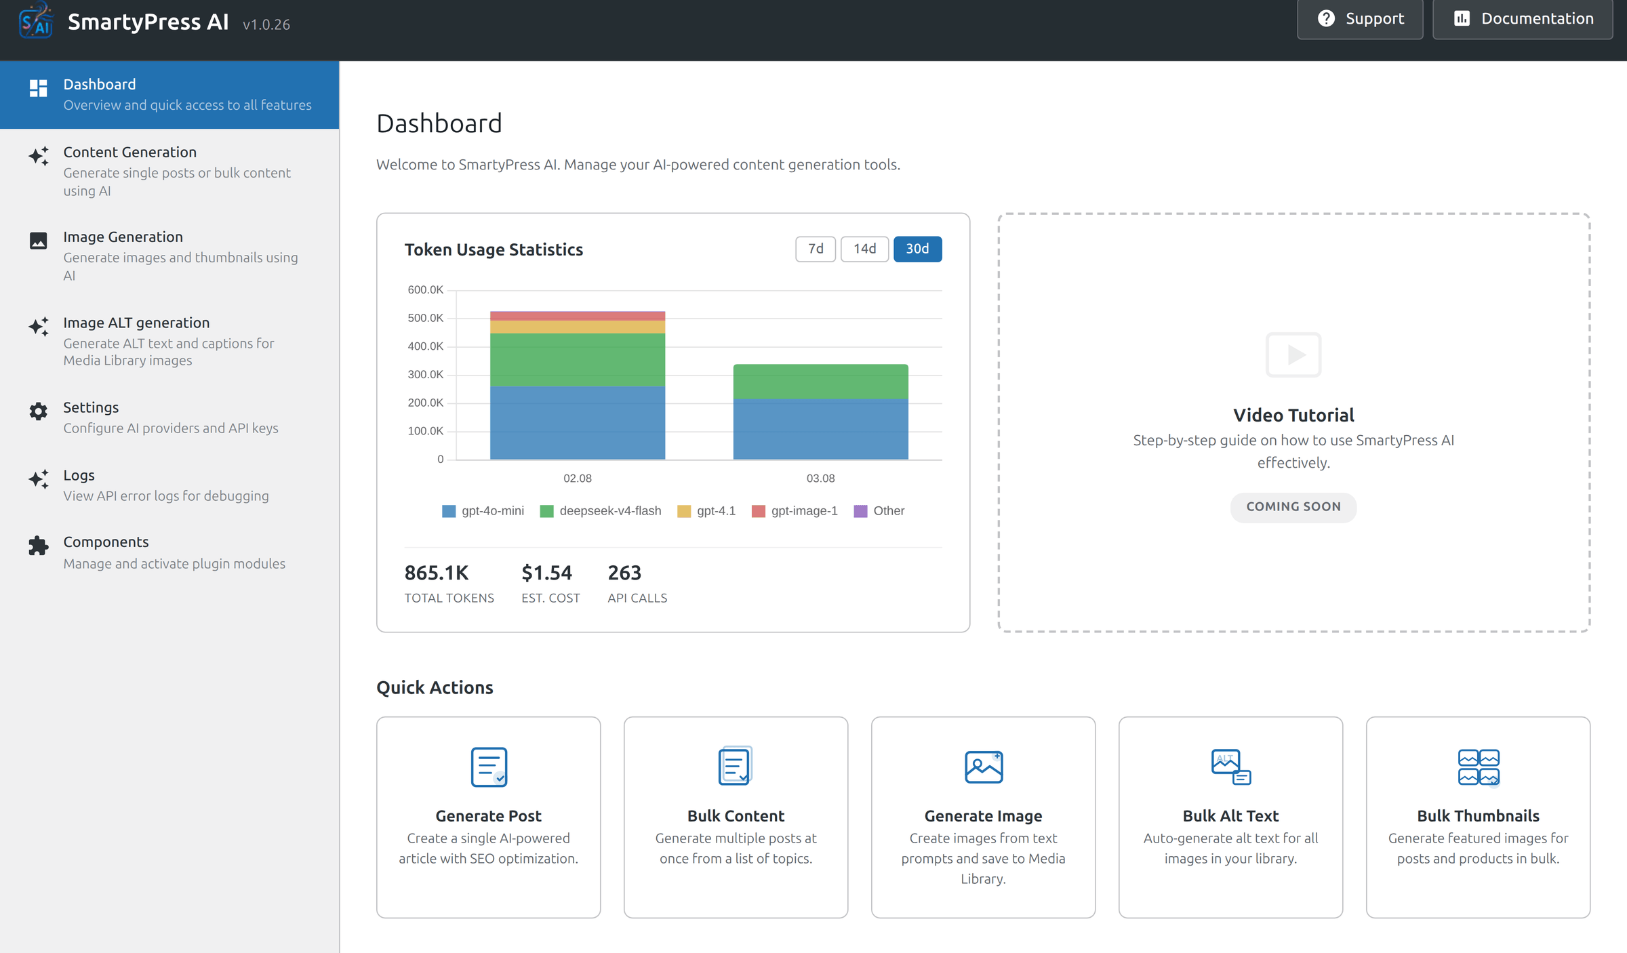Viewport: 1627px width, 953px height.
Task: Click the Video Tutorial play icon
Action: click(1293, 354)
